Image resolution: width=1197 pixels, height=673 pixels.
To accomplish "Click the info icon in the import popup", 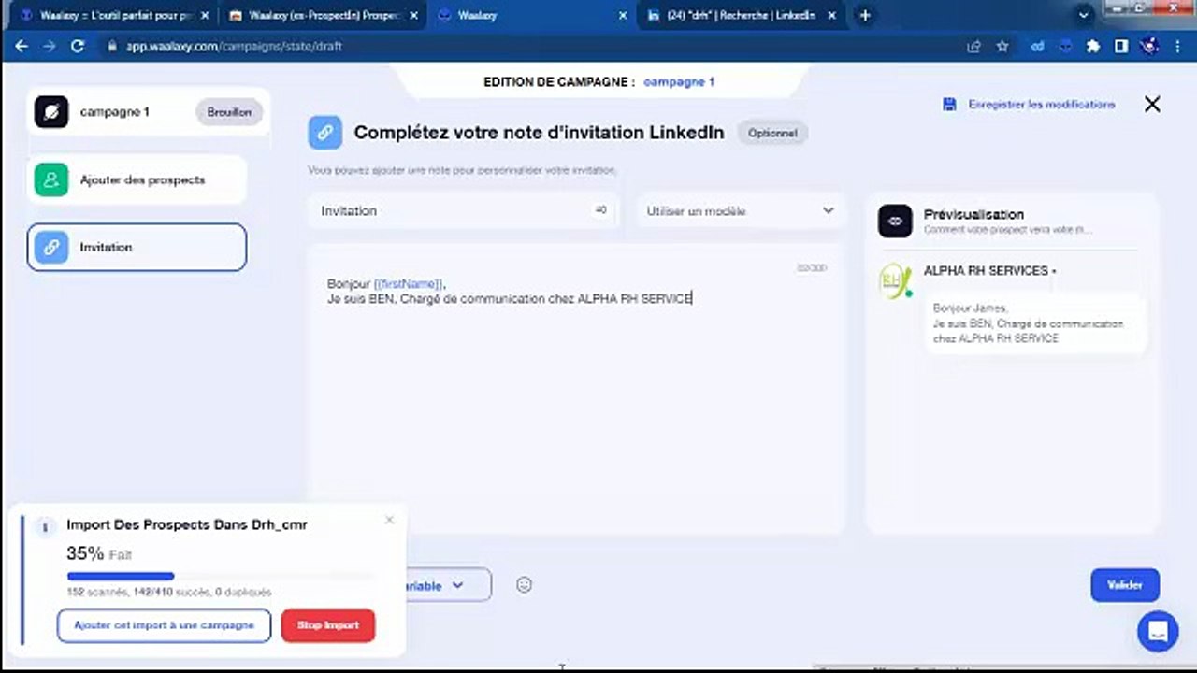I will point(44,527).
